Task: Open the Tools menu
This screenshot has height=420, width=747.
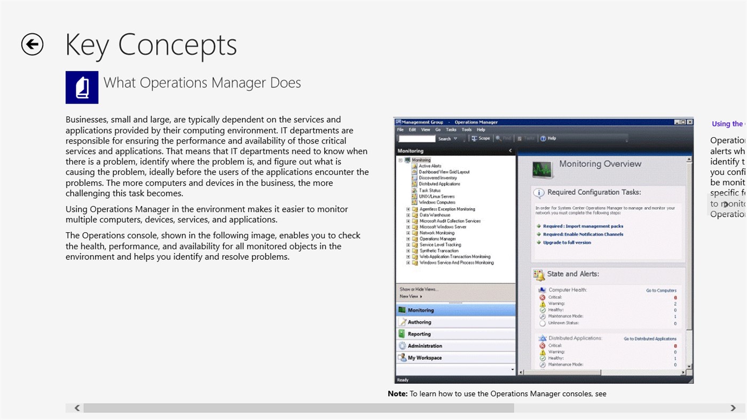Action: (467, 129)
